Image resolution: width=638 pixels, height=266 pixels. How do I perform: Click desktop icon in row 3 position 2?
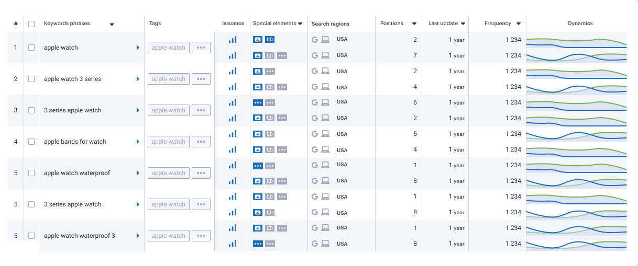coord(325,118)
